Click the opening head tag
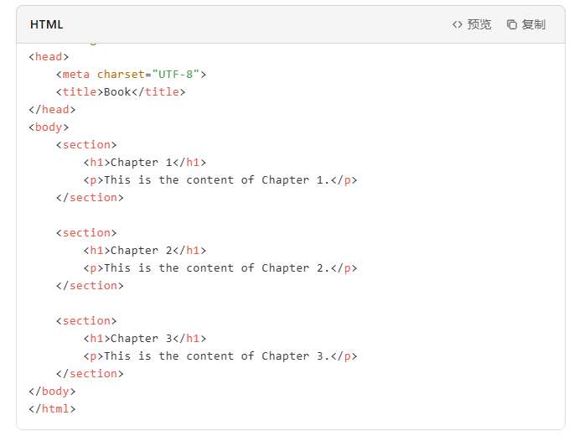Viewport: 574px width, 436px height. (49, 56)
